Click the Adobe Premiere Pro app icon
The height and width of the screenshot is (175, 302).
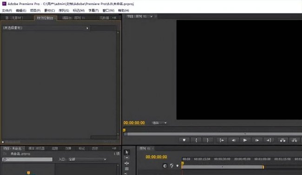[4, 3]
